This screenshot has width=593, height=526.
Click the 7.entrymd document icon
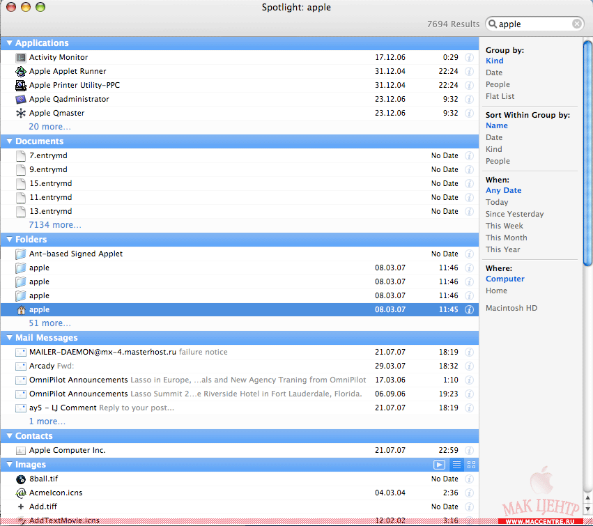(x=21, y=156)
